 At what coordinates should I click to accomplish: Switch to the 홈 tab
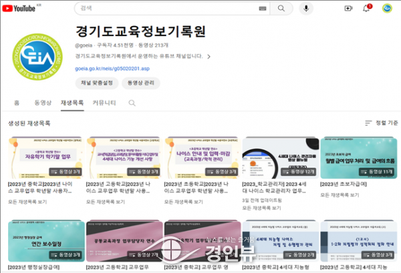click(17, 103)
